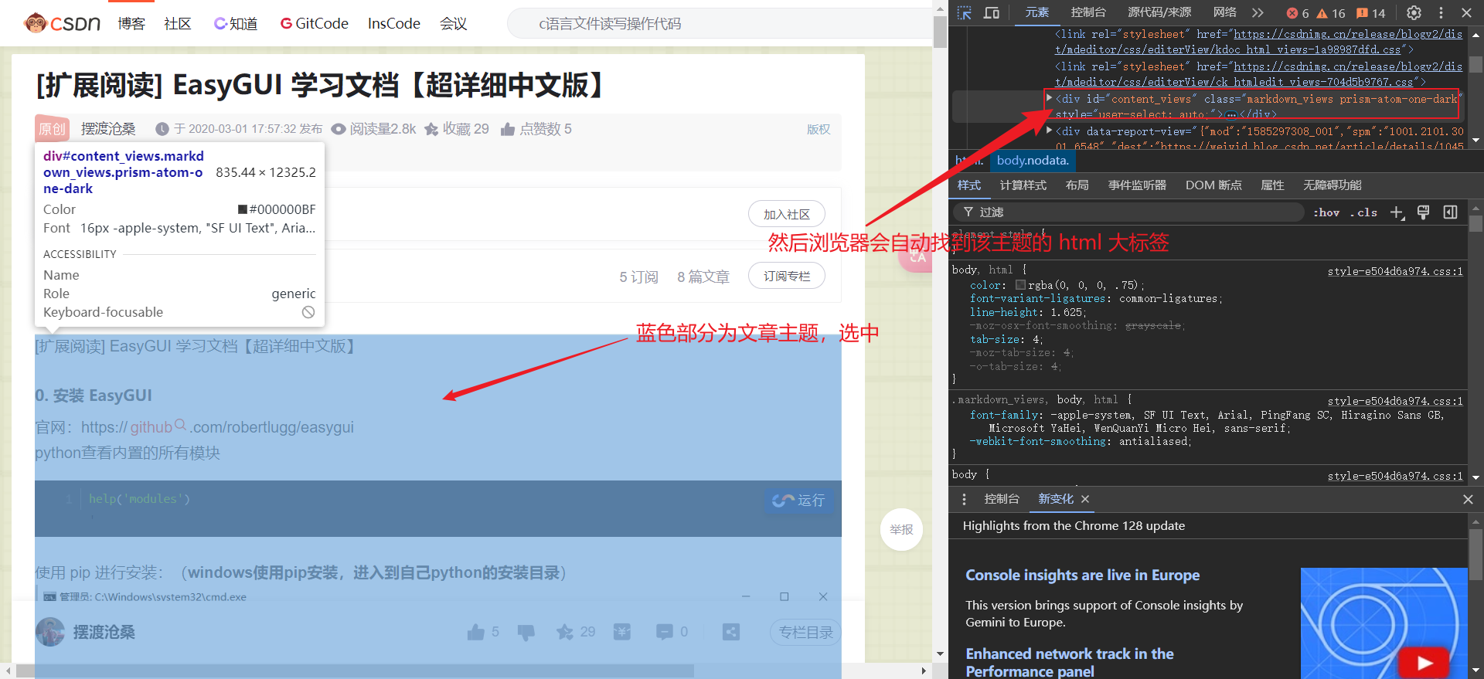
Task: Switch to the 网络 panel tab
Action: [1225, 12]
